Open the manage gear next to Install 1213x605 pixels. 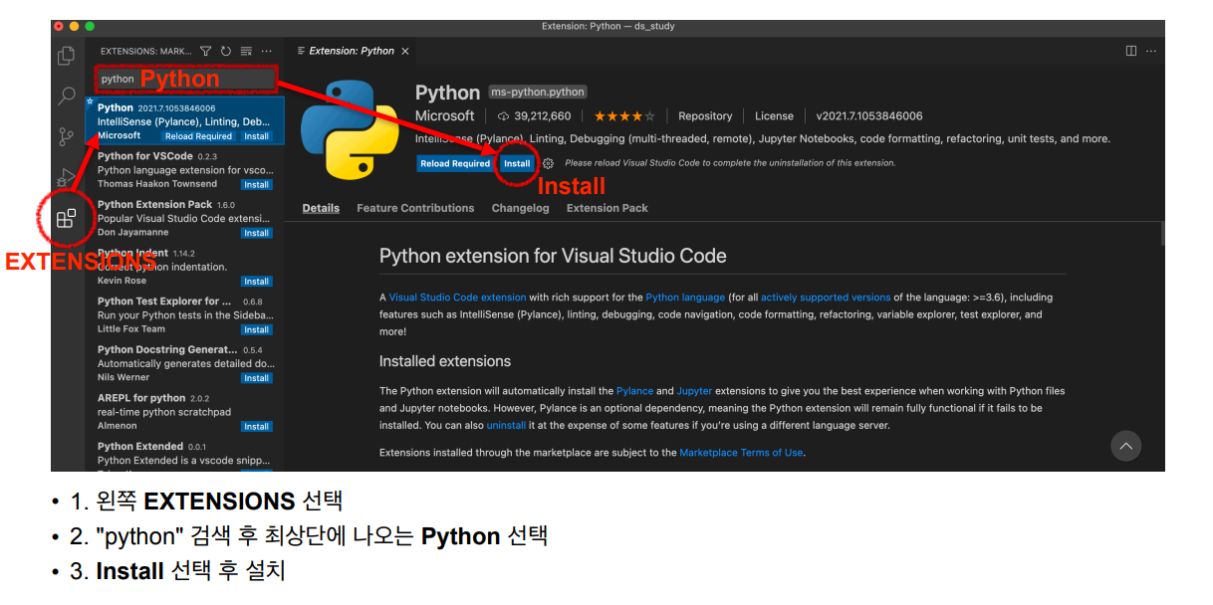(548, 163)
